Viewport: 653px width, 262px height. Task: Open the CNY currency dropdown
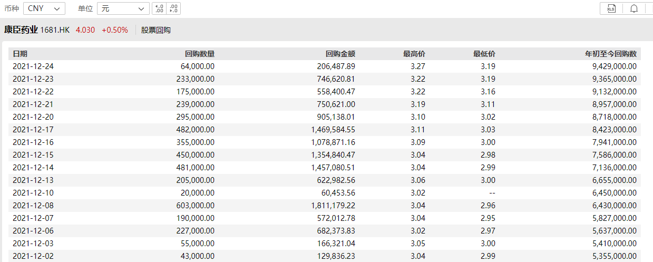coord(44,8)
